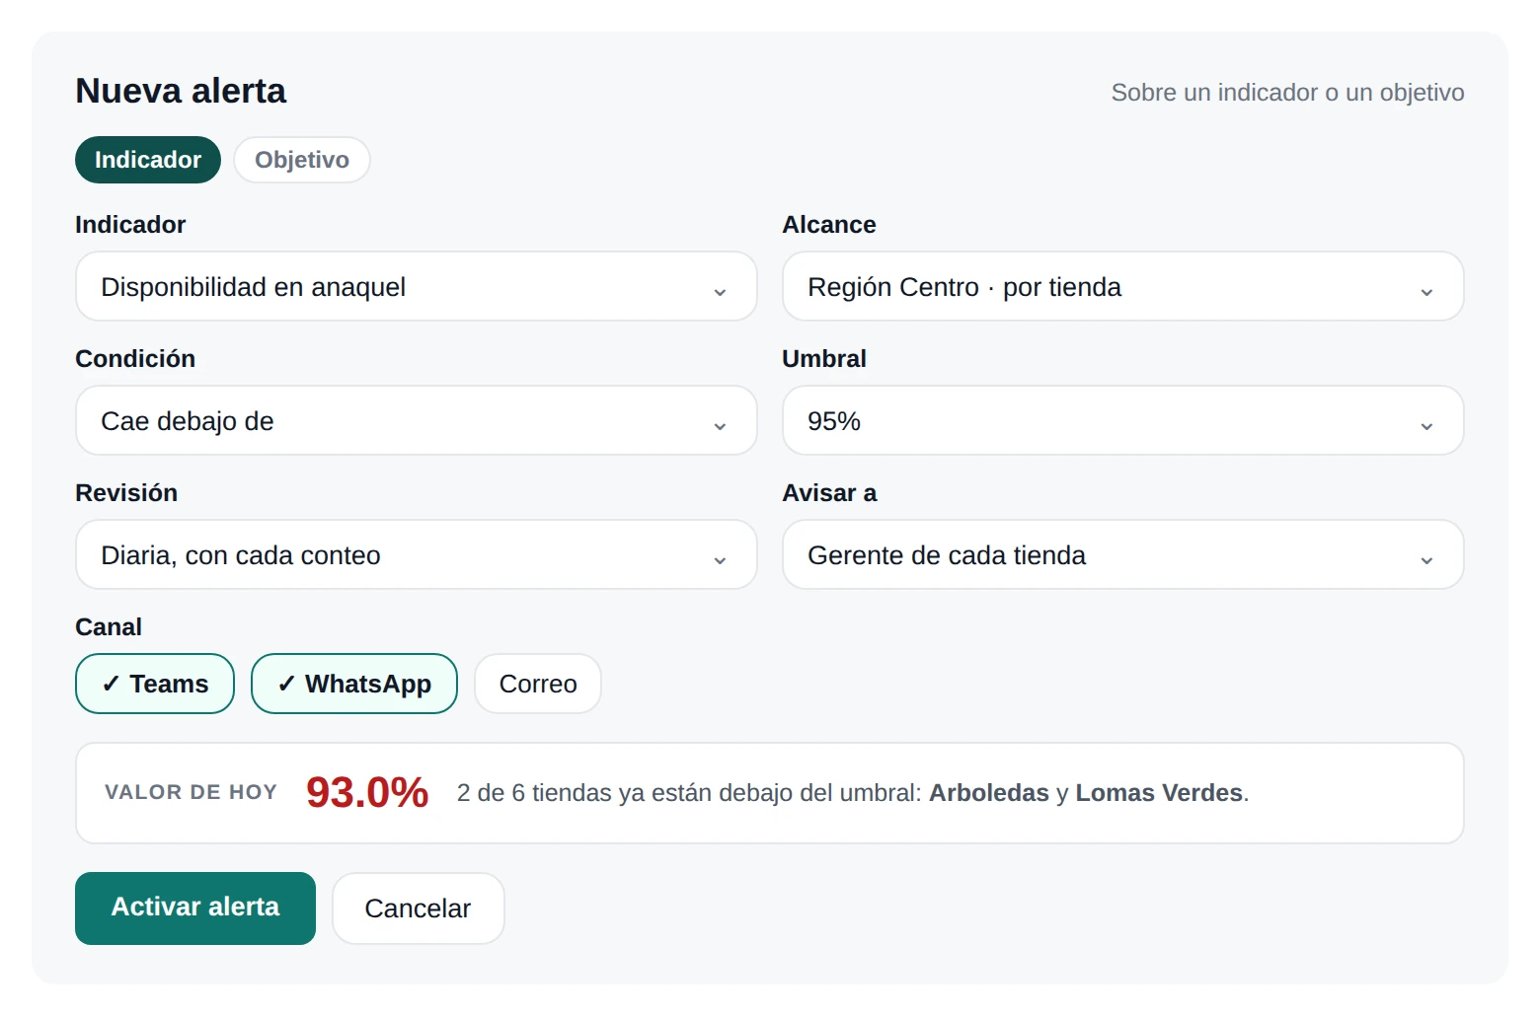Open the Condición dropdown showing Cae debajo de
This screenshot has height=1016, width=1540.
pos(417,420)
